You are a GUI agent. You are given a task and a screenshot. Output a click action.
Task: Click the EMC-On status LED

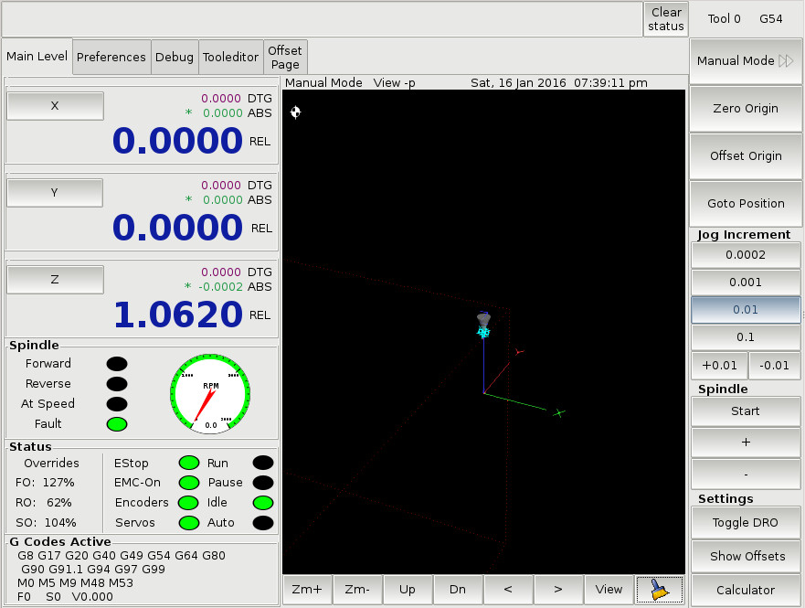[x=189, y=483]
